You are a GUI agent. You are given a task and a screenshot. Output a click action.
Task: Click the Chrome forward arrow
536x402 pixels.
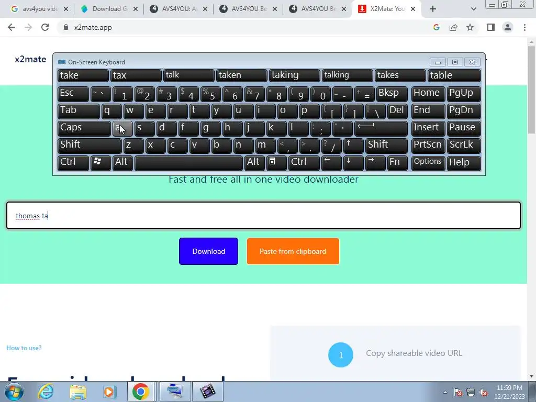[x=28, y=27]
